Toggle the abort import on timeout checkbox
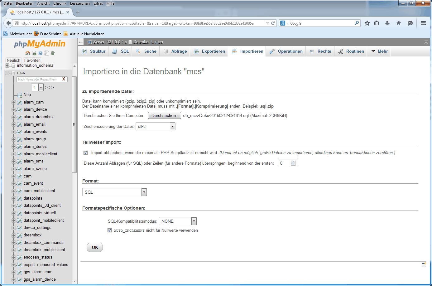The height and width of the screenshot is (286, 432). (x=85, y=153)
